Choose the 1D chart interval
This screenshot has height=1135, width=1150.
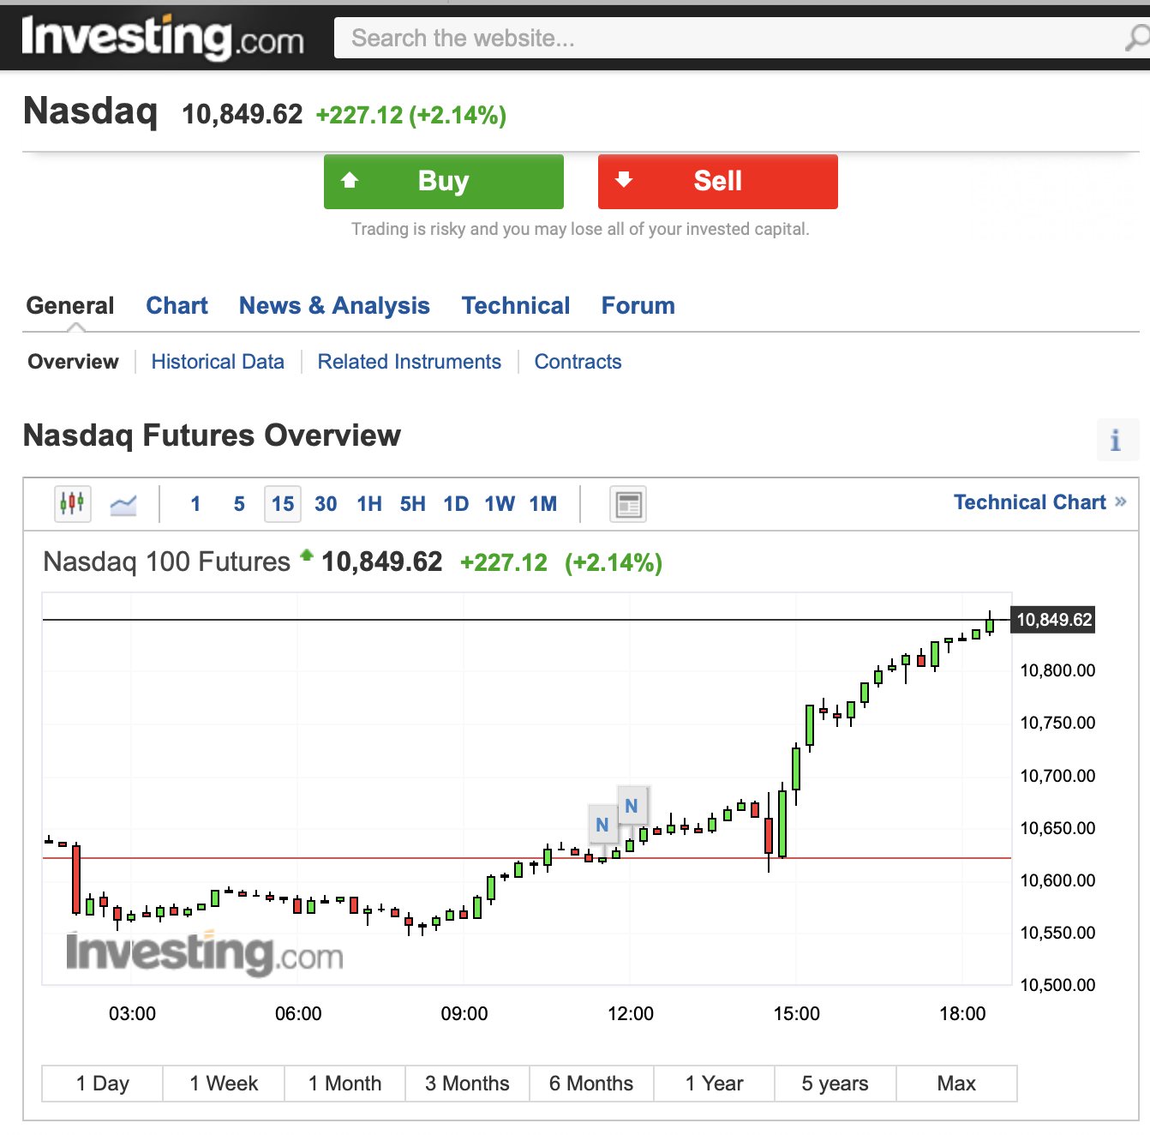(456, 504)
